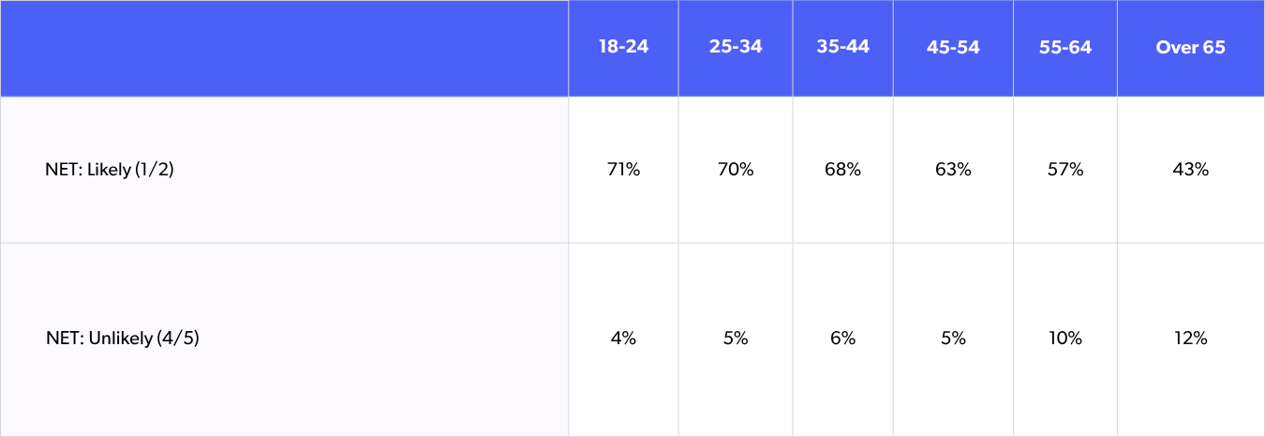Viewport: 1265px width, 437px height.
Task: Select the Over 65 column header
Action: (1190, 48)
